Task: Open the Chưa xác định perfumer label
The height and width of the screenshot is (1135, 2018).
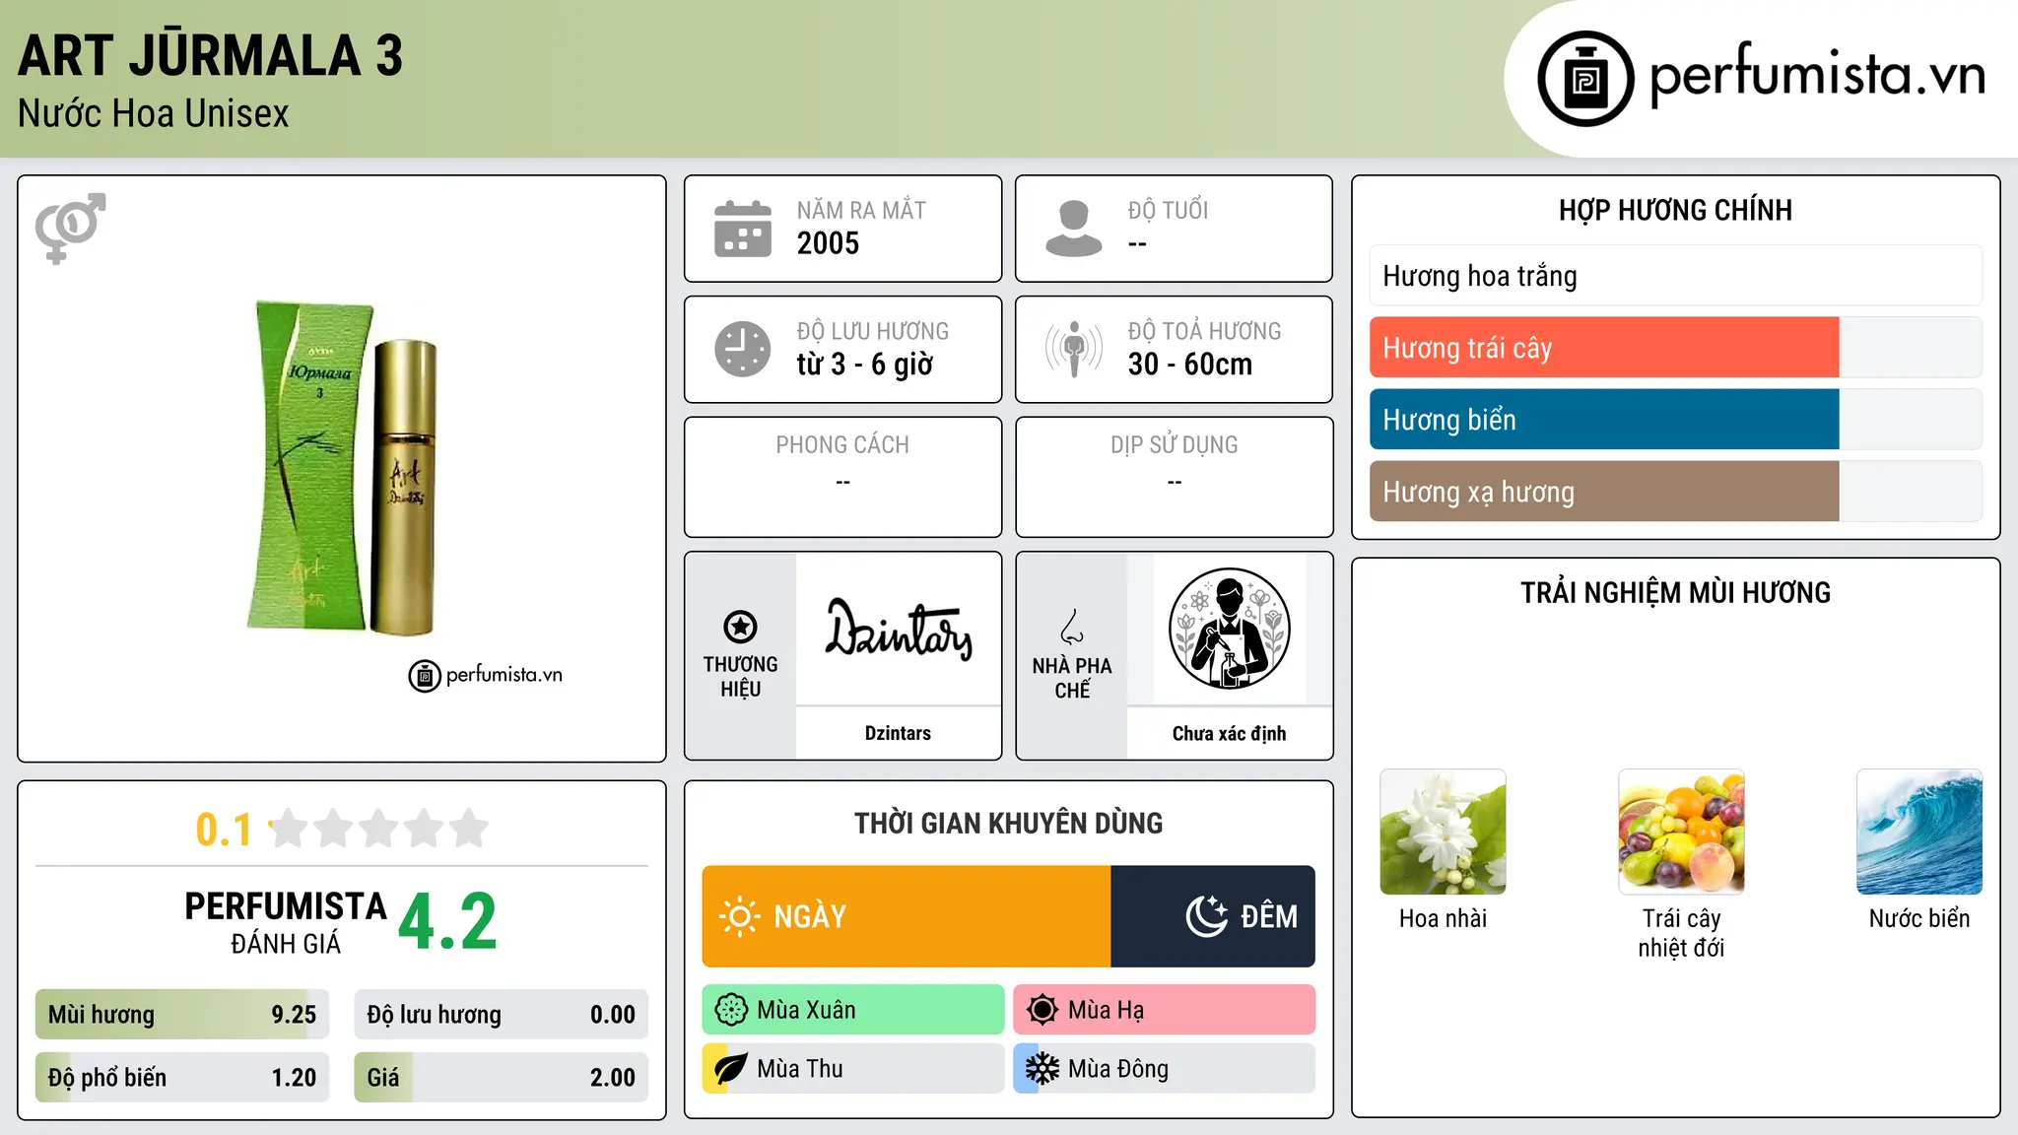Action: click(x=1229, y=733)
